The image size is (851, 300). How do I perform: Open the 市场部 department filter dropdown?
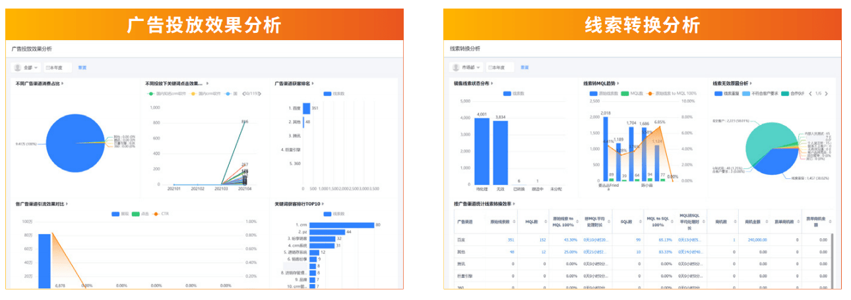466,68
